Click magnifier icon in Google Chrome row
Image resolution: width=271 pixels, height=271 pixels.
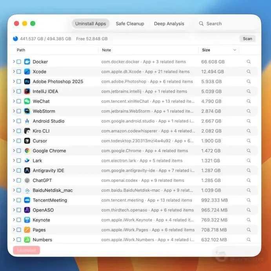[249, 151]
